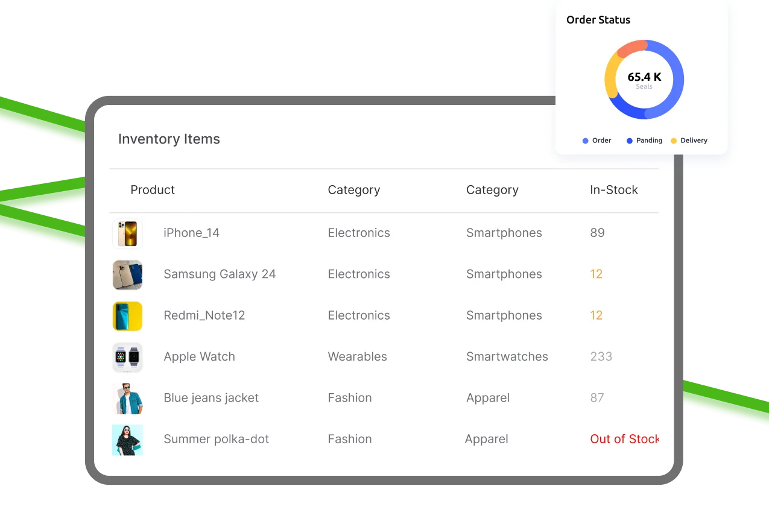This screenshot has width=769, height=521.
Task: Open the iPhone_14 product name
Action: 191,233
